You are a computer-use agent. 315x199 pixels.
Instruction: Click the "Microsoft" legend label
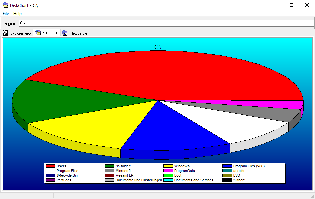tap(123, 171)
